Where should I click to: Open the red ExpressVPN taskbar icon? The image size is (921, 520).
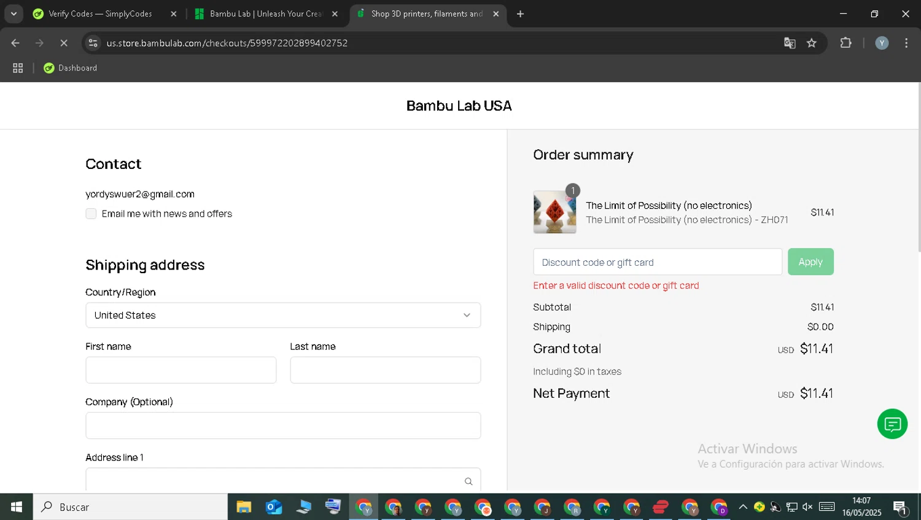click(x=661, y=507)
